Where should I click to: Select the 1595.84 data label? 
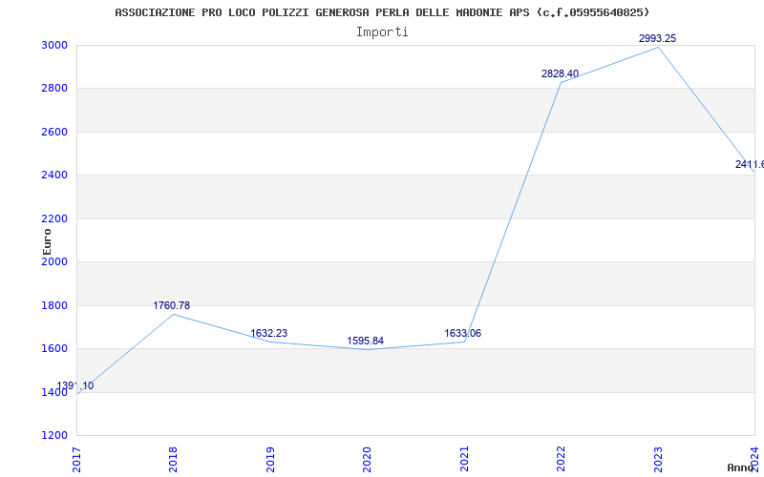click(366, 342)
